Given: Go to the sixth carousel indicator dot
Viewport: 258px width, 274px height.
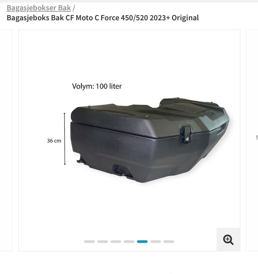Looking at the screenshot, I should click(x=156, y=242).
